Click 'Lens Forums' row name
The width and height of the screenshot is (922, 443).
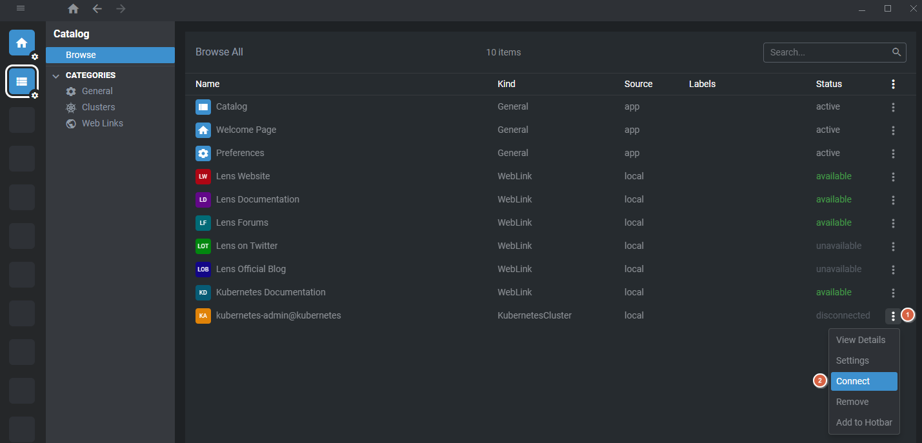pos(242,222)
